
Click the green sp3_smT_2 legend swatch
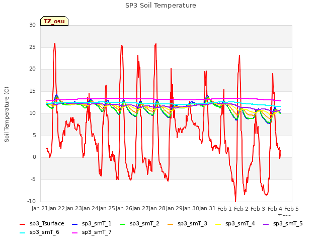pos(123,224)
